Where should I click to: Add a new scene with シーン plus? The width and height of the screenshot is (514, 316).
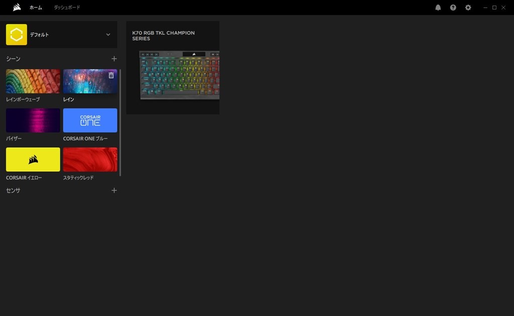[x=114, y=59]
